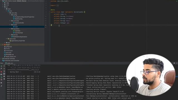Click the camera thread dump icon

tap(1, 74)
